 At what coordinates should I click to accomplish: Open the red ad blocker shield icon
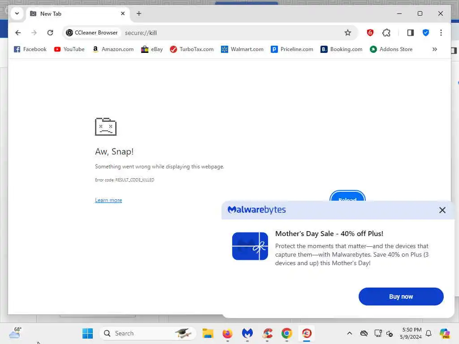click(370, 33)
